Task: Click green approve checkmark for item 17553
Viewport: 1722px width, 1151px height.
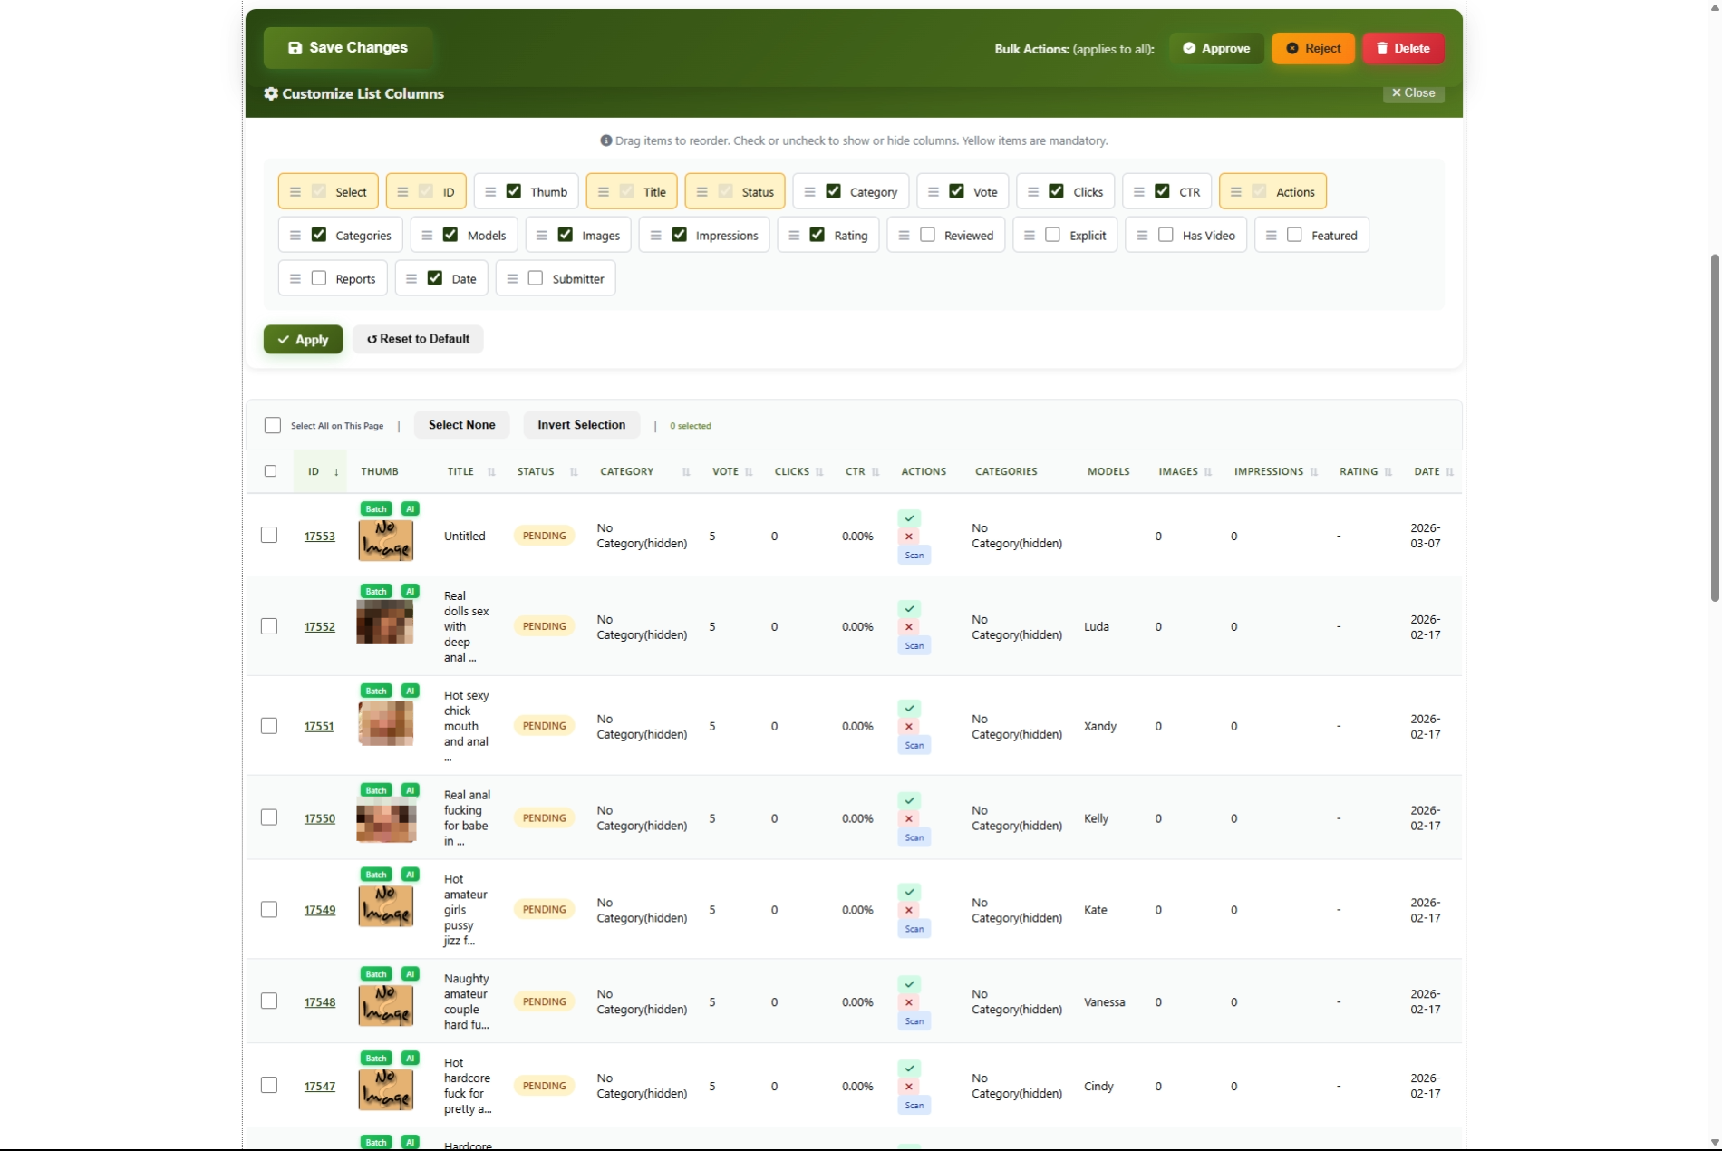Action: [909, 518]
